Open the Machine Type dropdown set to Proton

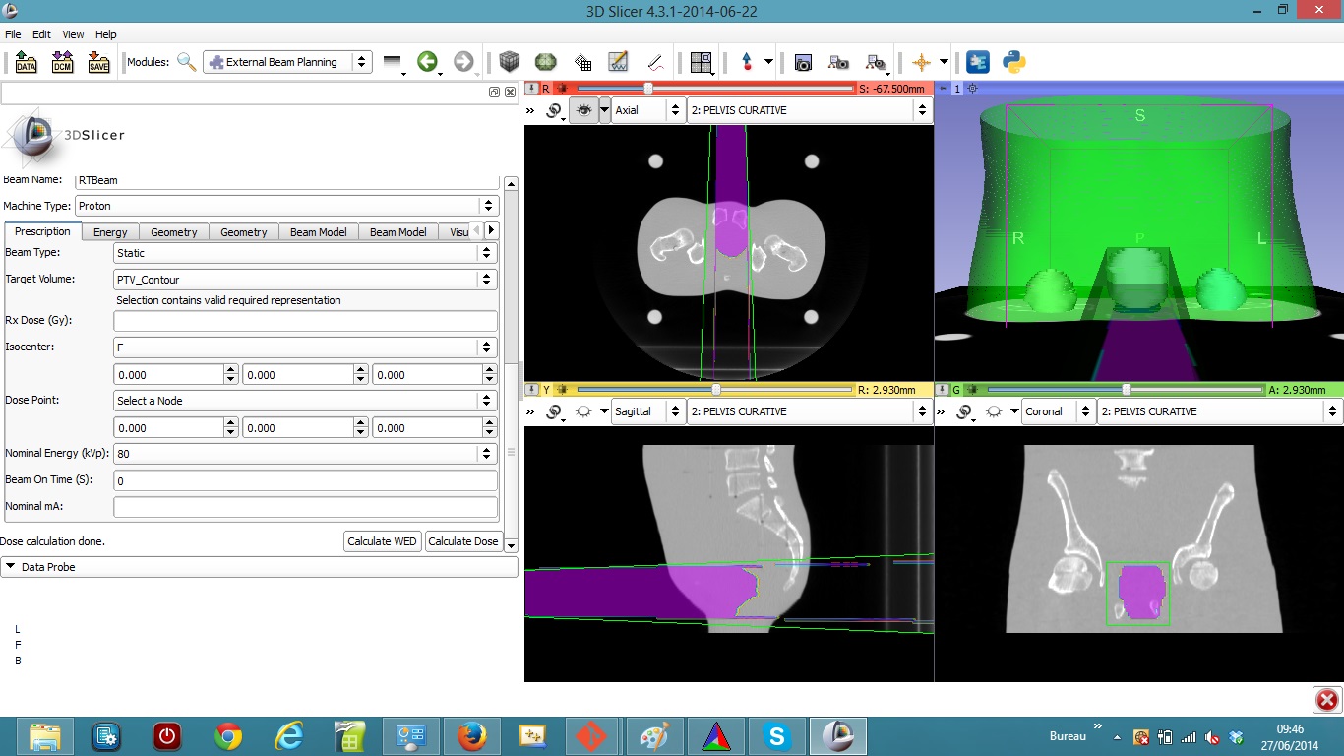coord(286,206)
